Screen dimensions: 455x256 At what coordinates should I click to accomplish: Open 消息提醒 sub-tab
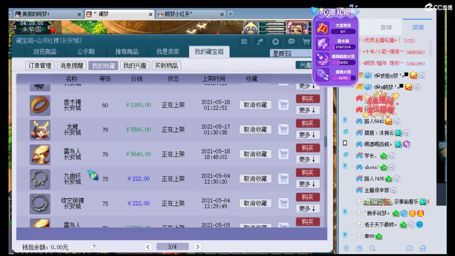[x=71, y=65]
